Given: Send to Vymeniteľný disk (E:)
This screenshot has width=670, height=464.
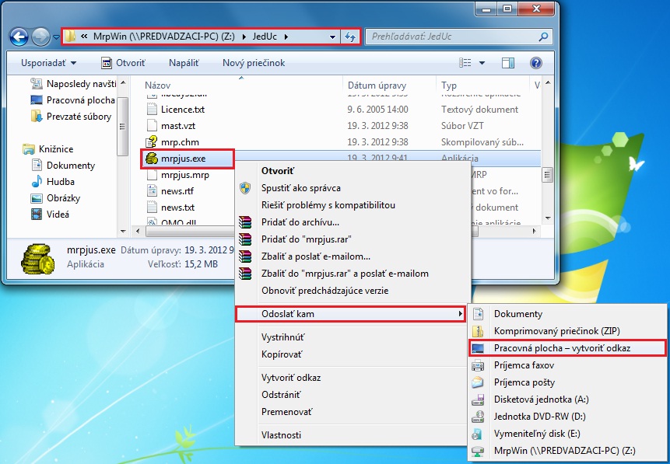Looking at the screenshot, I should click(x=567, y=433).
